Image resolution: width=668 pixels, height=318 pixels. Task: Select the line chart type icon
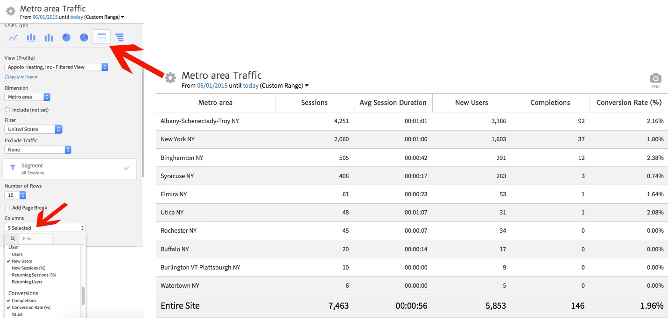(13, 37)
